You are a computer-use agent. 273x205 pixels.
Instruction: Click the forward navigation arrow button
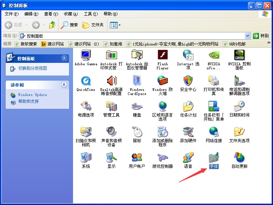[x=36, y=25]
